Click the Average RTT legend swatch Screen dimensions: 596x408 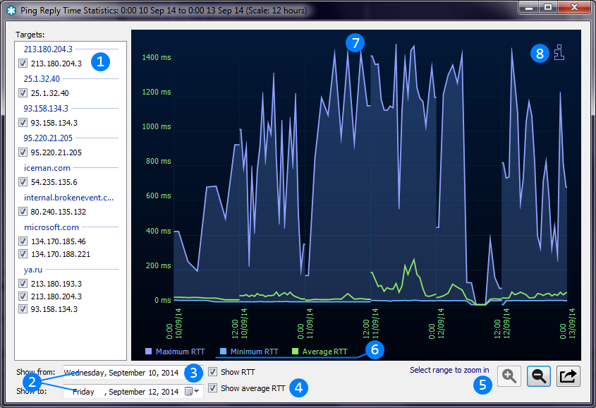pos(296,352)
